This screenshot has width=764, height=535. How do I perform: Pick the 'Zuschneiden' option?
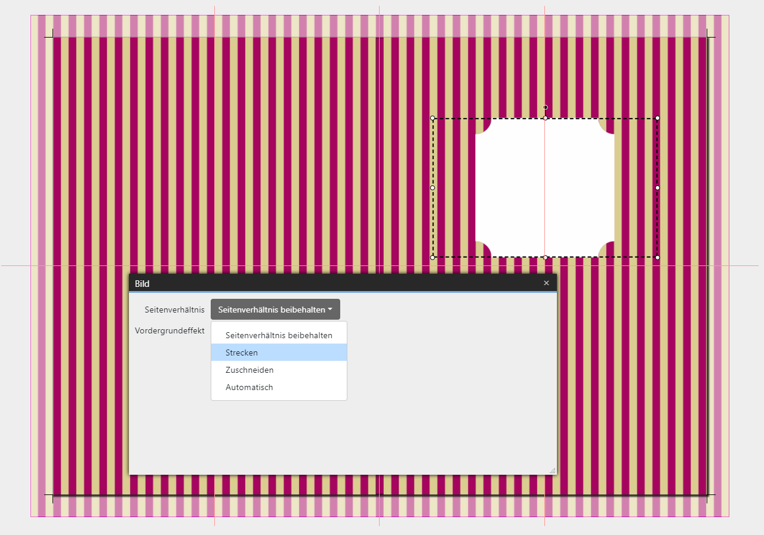coord(279,370)
